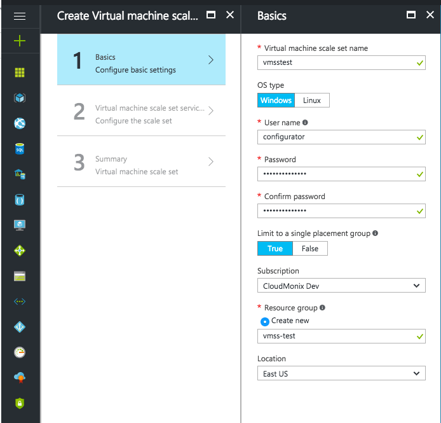
Task: Open Azure Cosmos DB braces icon
Action: point(20,200)
